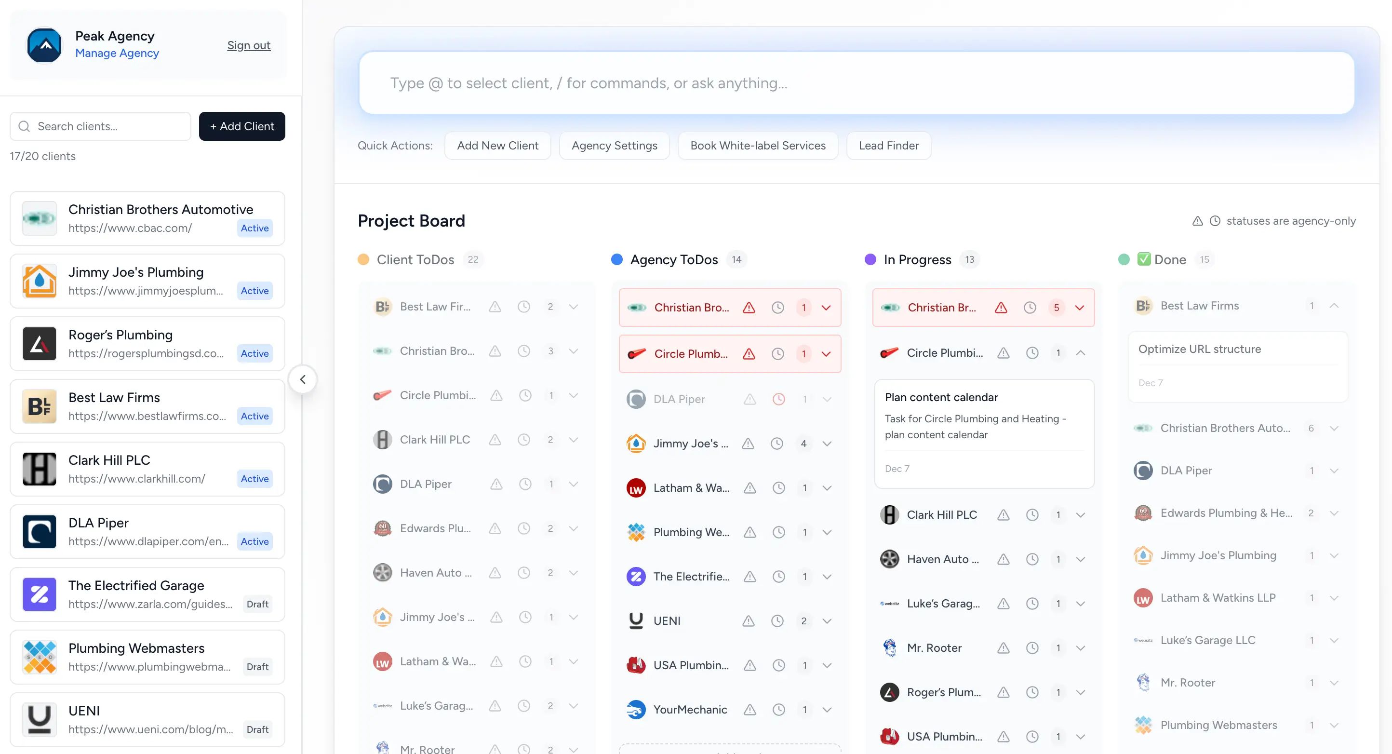Click the orange Client ToDos status dot
This screenshot has height=754, width=1392.
363,259
